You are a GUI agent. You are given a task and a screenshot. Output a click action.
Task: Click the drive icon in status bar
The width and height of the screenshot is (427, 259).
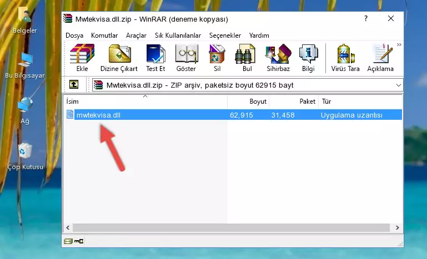pos(68,241)
